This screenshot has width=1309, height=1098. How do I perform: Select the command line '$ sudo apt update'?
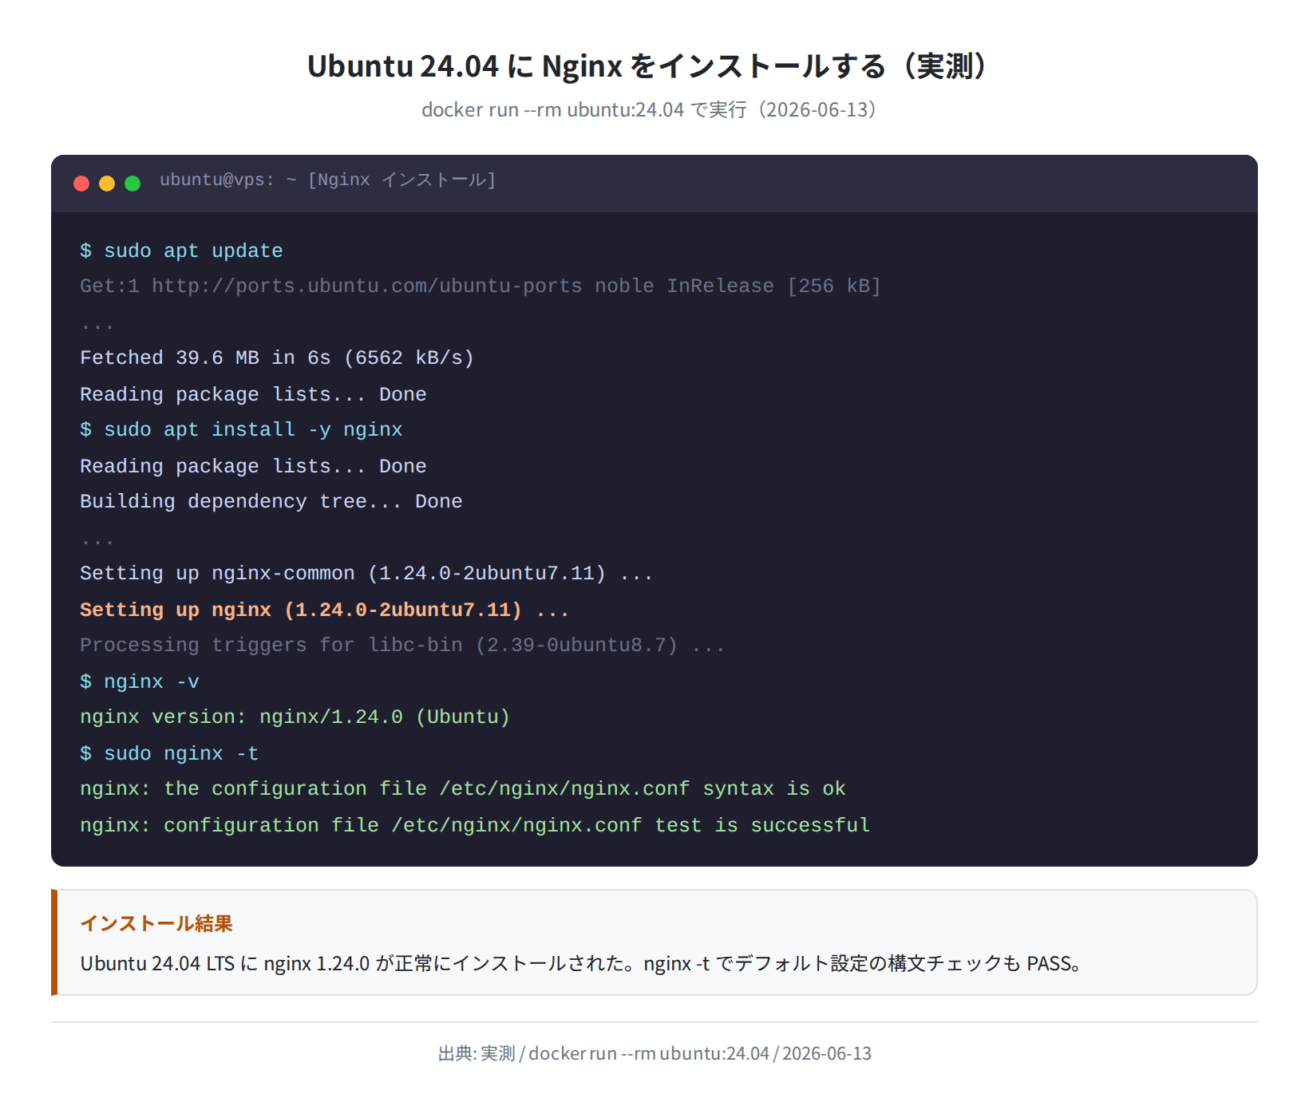pos(181,251)
